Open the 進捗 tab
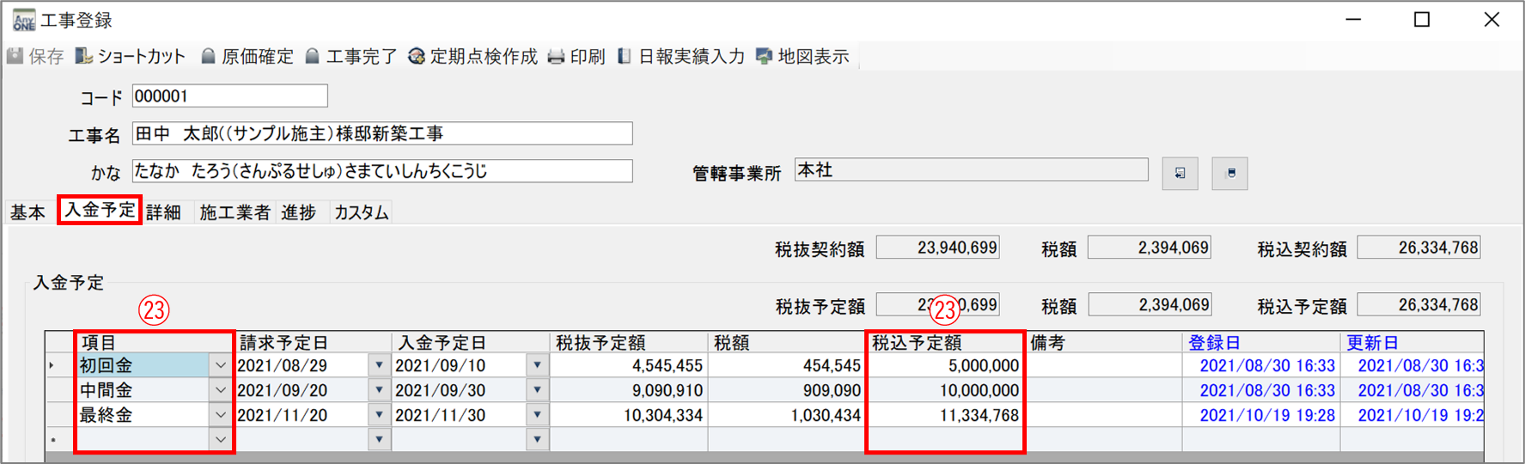 click(x=298, y=212)
